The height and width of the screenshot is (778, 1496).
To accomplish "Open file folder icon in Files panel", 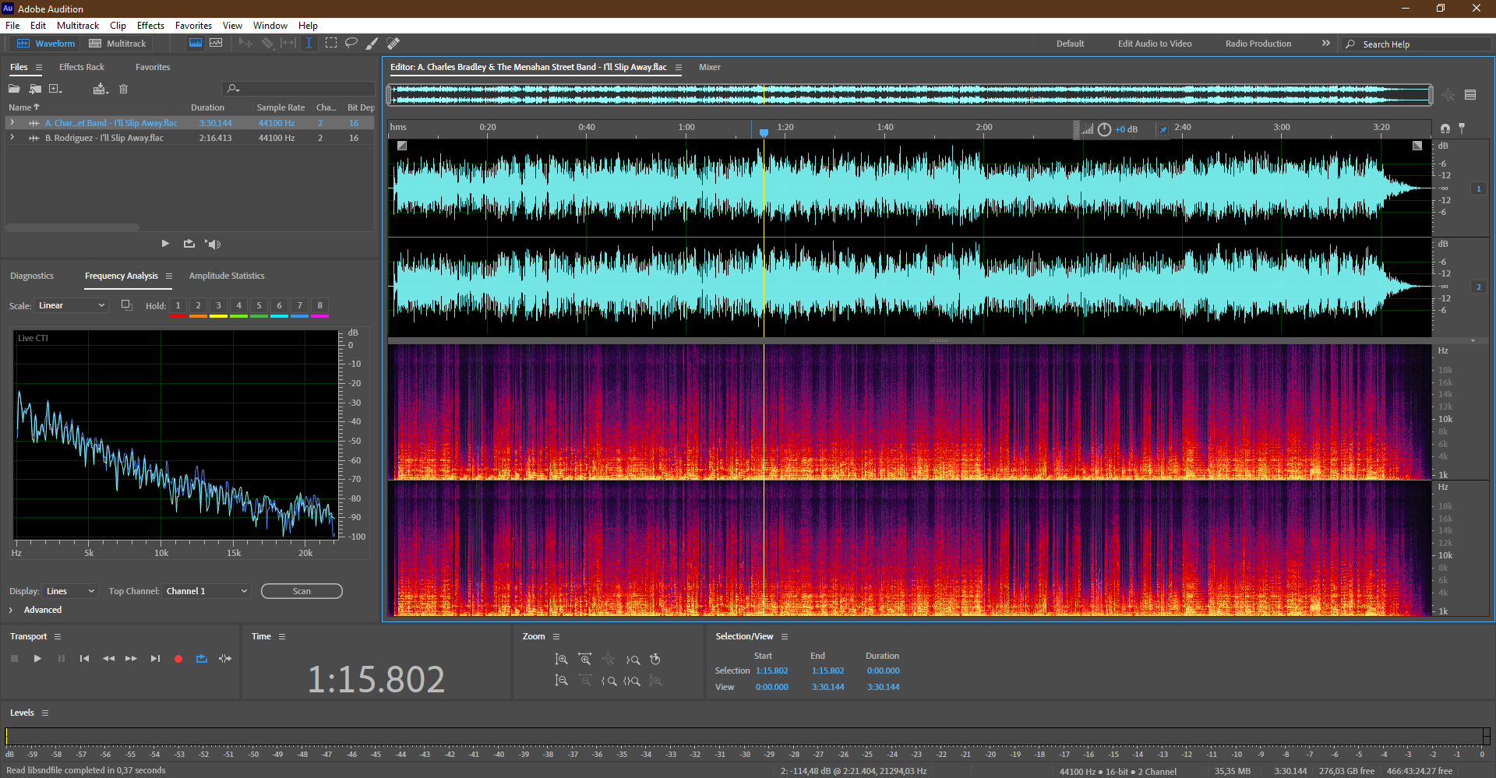I will [x=14, y=89].
